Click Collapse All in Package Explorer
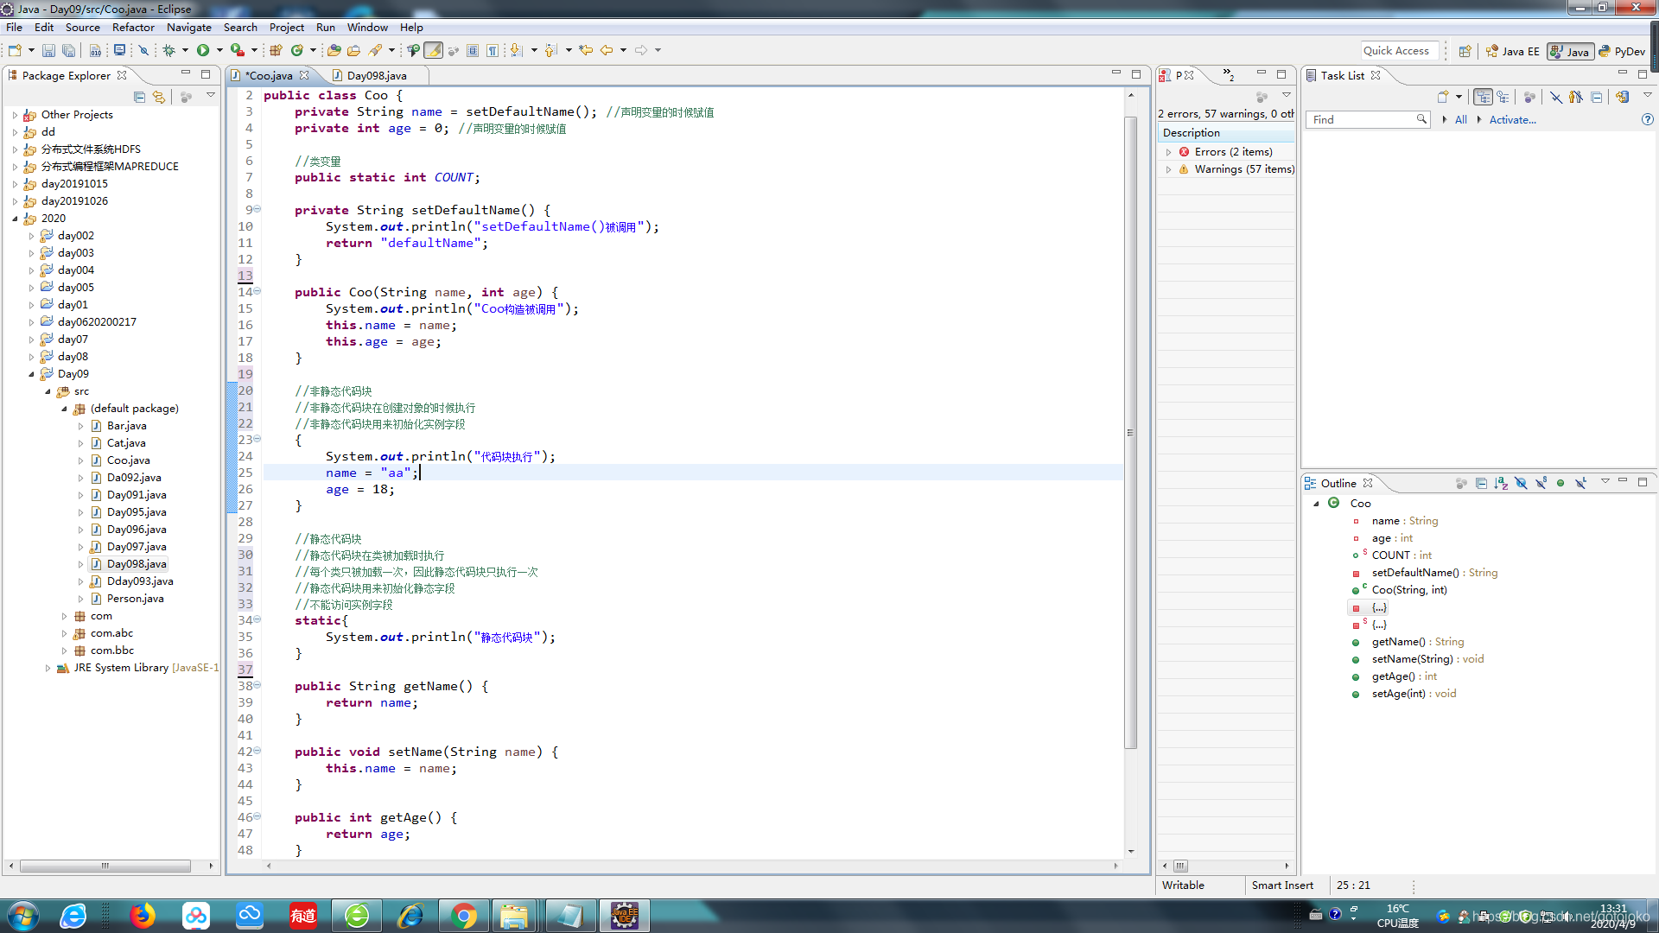The image size is (1659, 933). pyautogui.click(x=139, y=97)
